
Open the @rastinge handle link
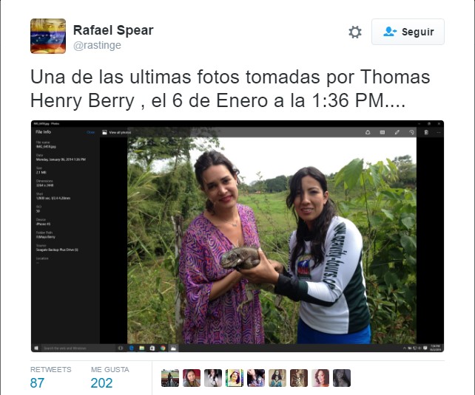click(97, 45)
